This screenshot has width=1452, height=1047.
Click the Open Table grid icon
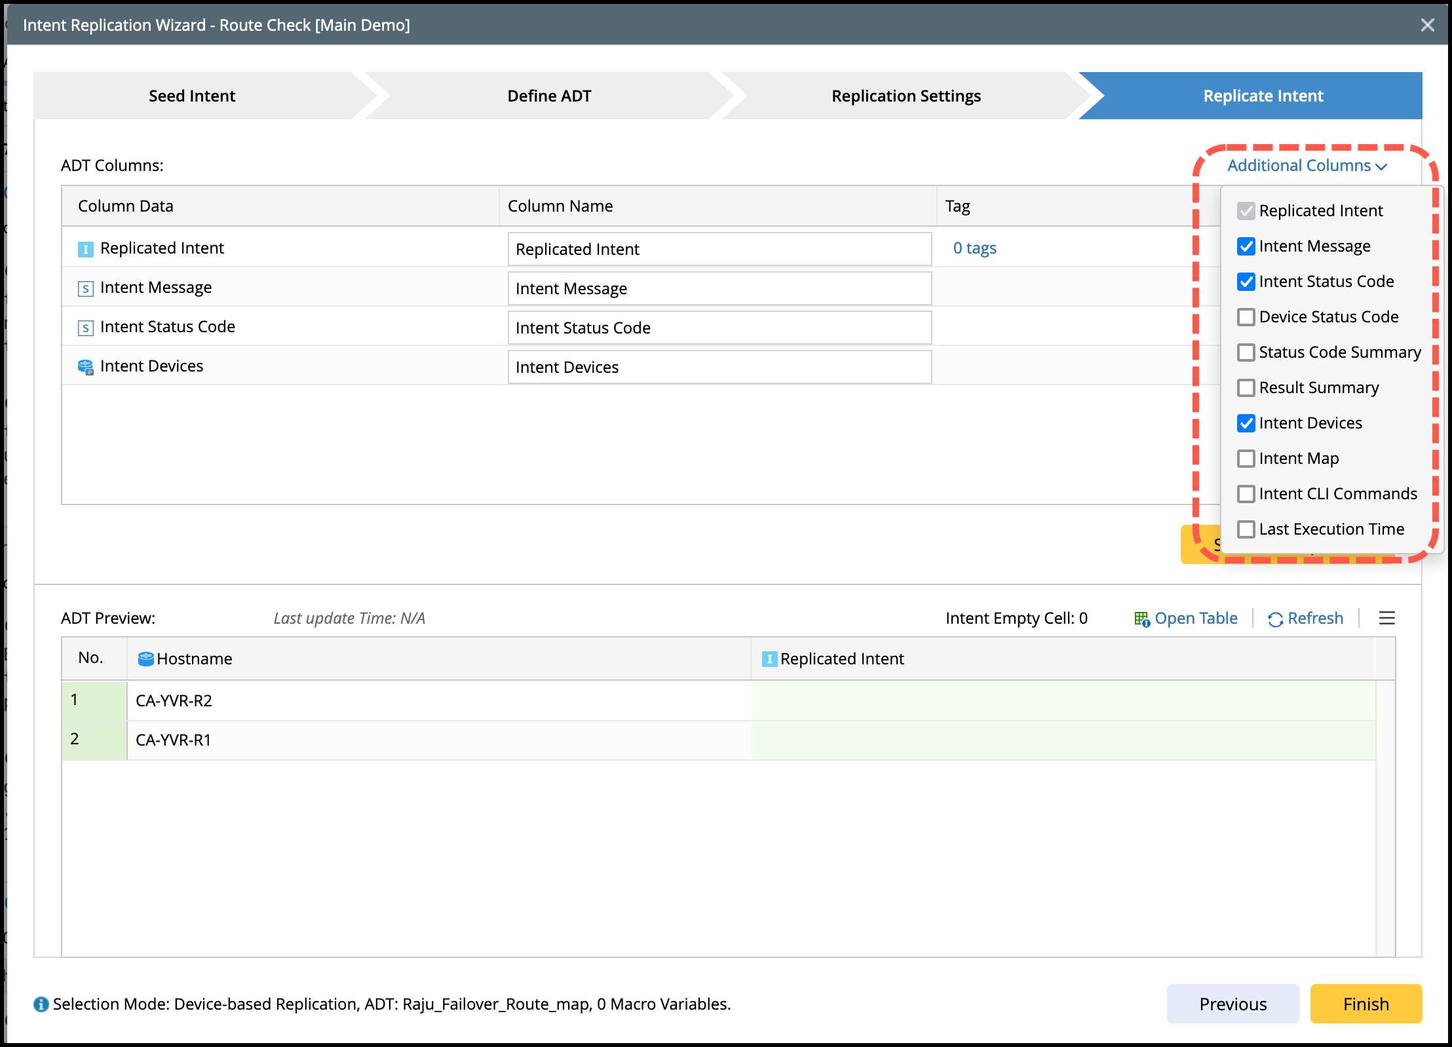click(x=1141, y=619)
